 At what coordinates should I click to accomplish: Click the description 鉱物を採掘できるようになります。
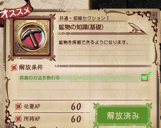click(94, 42)
